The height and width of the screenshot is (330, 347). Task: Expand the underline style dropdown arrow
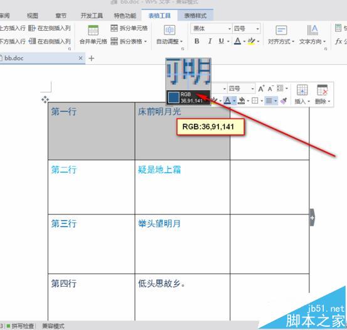(228, 41)
